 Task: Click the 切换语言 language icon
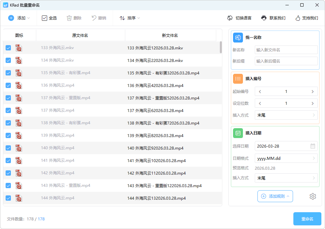click(x=230, y=18)
